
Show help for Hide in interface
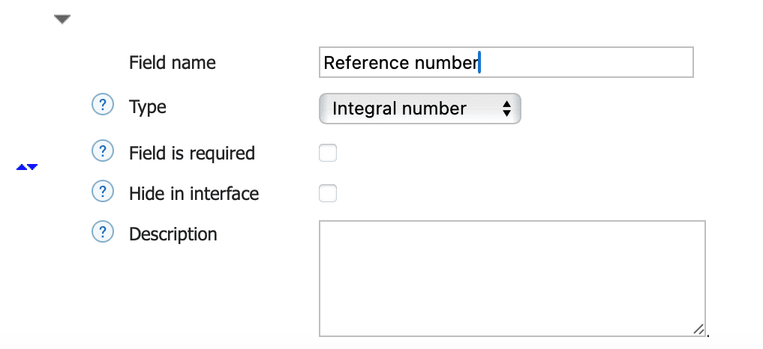(x=101, y=192)
